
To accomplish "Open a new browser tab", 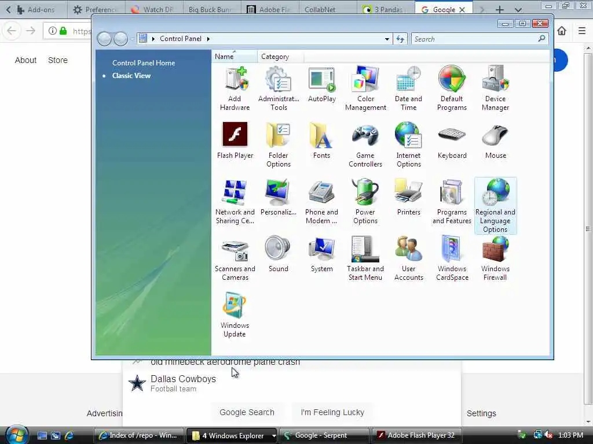I will (x=500, y=10).
